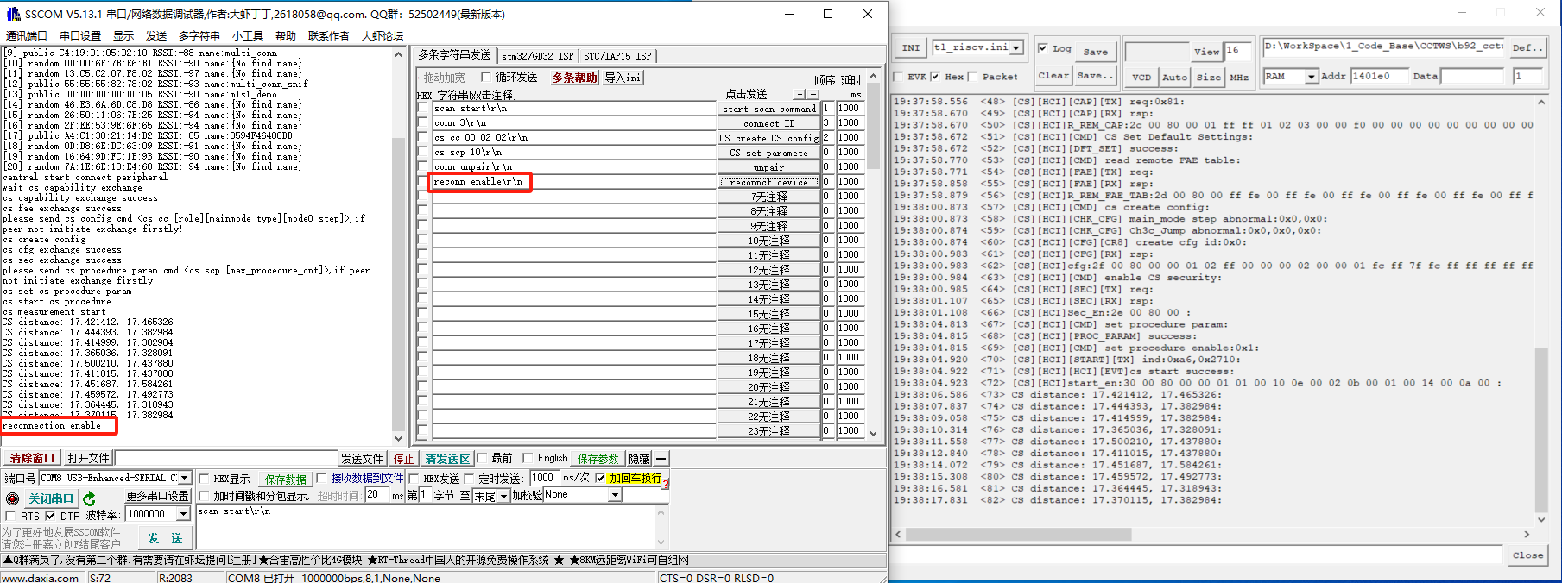Switch to the STC/IAP15 ISP tab
Image resolution: width=1562 pixels, height=583 pixels.
pyautogui.click(x=618, y=56)
